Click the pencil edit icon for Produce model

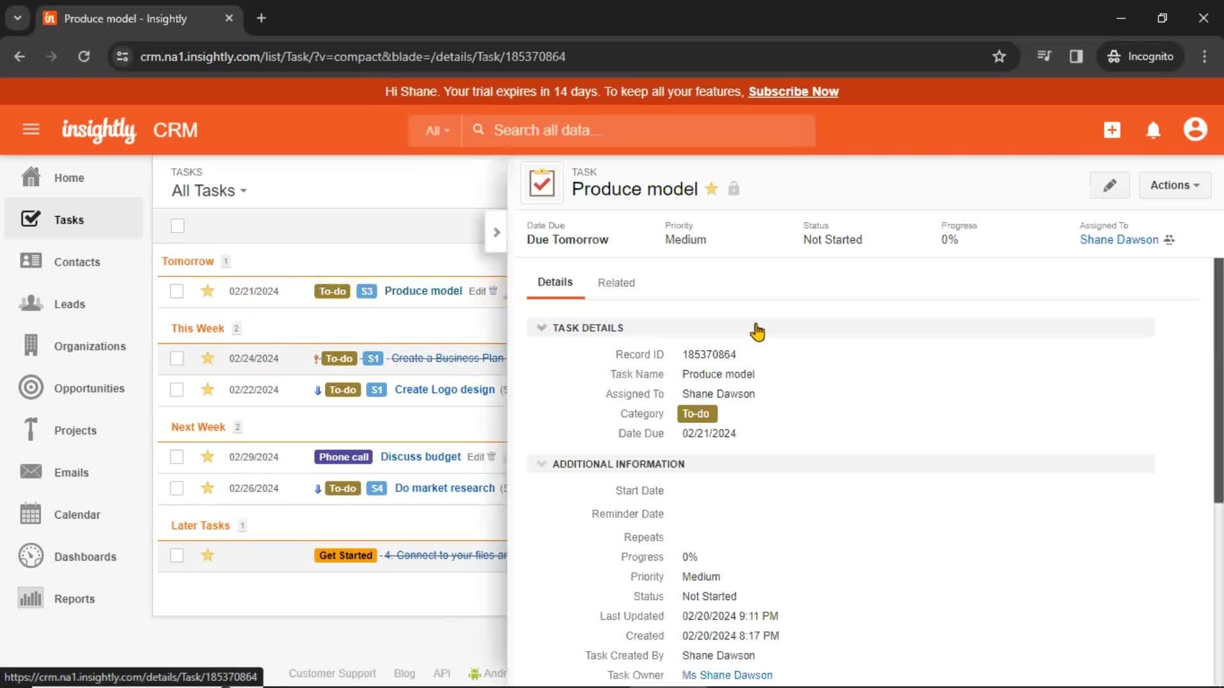click(x=1110, y=185)
